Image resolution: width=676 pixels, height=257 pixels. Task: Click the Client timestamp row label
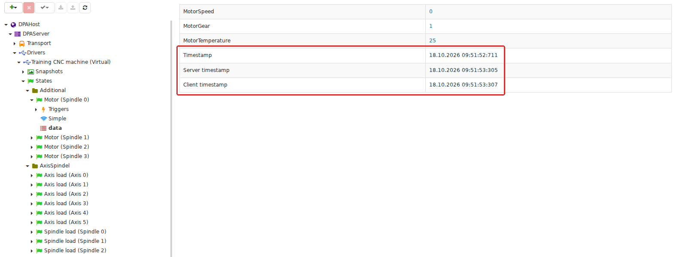click(x=205, y=85)
